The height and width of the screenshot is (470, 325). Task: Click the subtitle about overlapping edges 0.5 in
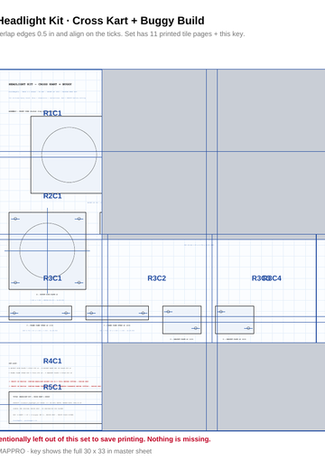coord(122,34)
